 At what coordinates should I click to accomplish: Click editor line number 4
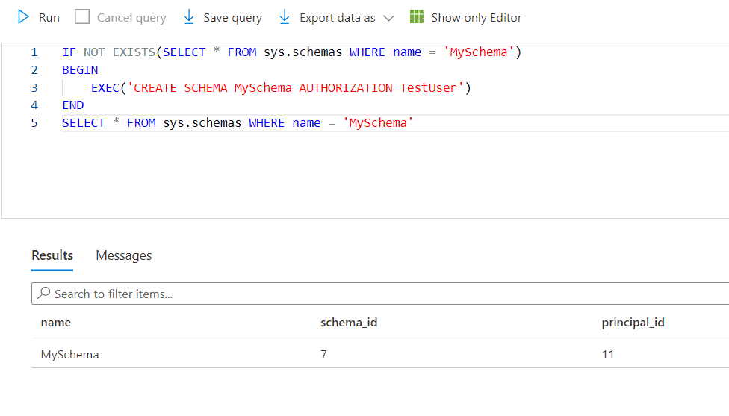(x=34, y=105)
